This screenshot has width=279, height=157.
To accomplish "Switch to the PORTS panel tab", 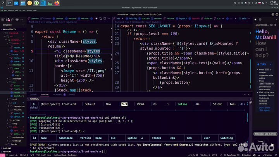I will [72, 95].
